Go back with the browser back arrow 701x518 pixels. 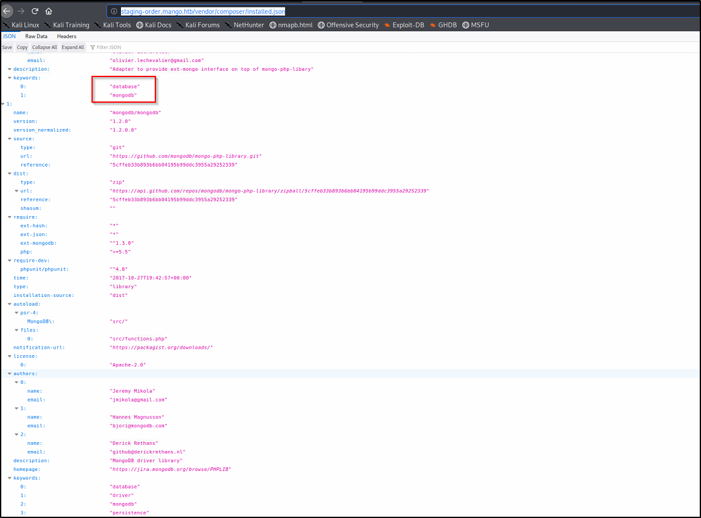[7, 11]
